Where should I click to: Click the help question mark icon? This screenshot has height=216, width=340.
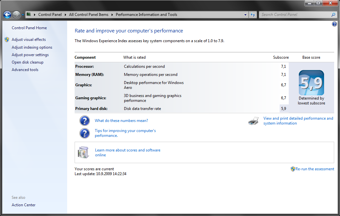(x=334, y=24)
